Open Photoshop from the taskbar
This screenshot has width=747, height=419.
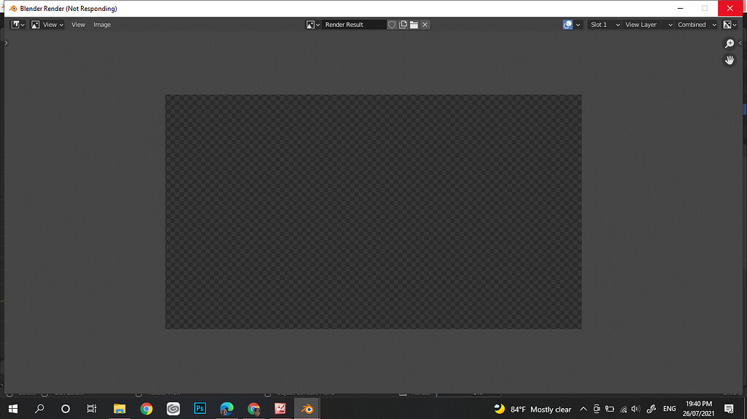pos(200,409)
